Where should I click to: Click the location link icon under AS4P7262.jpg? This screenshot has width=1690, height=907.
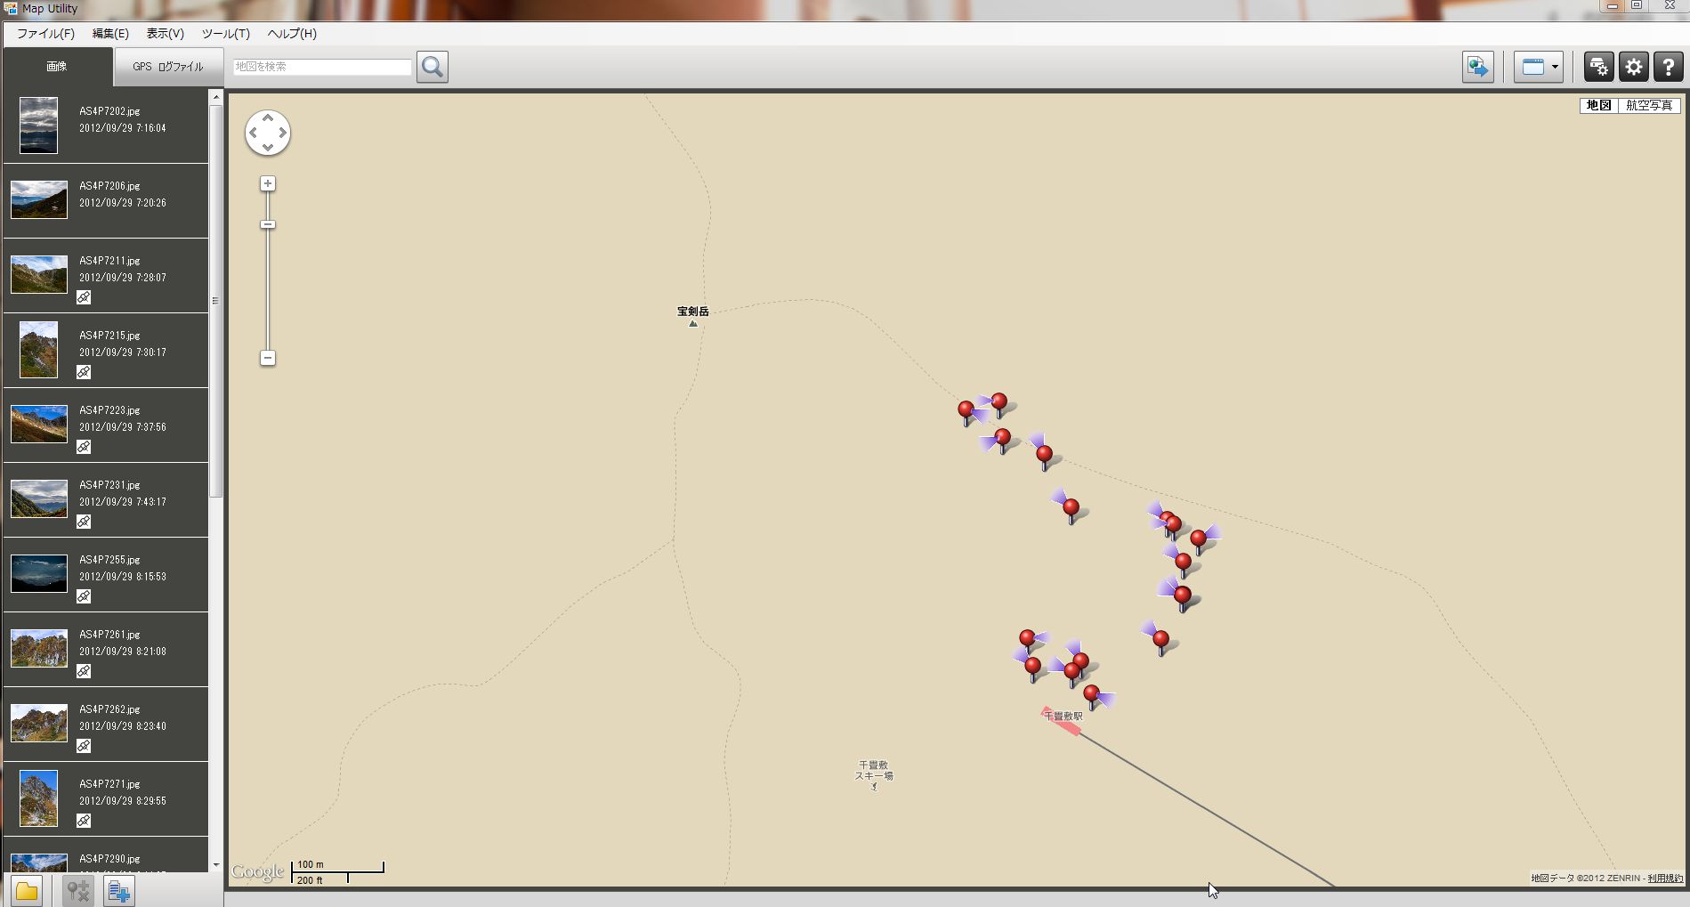84,746
